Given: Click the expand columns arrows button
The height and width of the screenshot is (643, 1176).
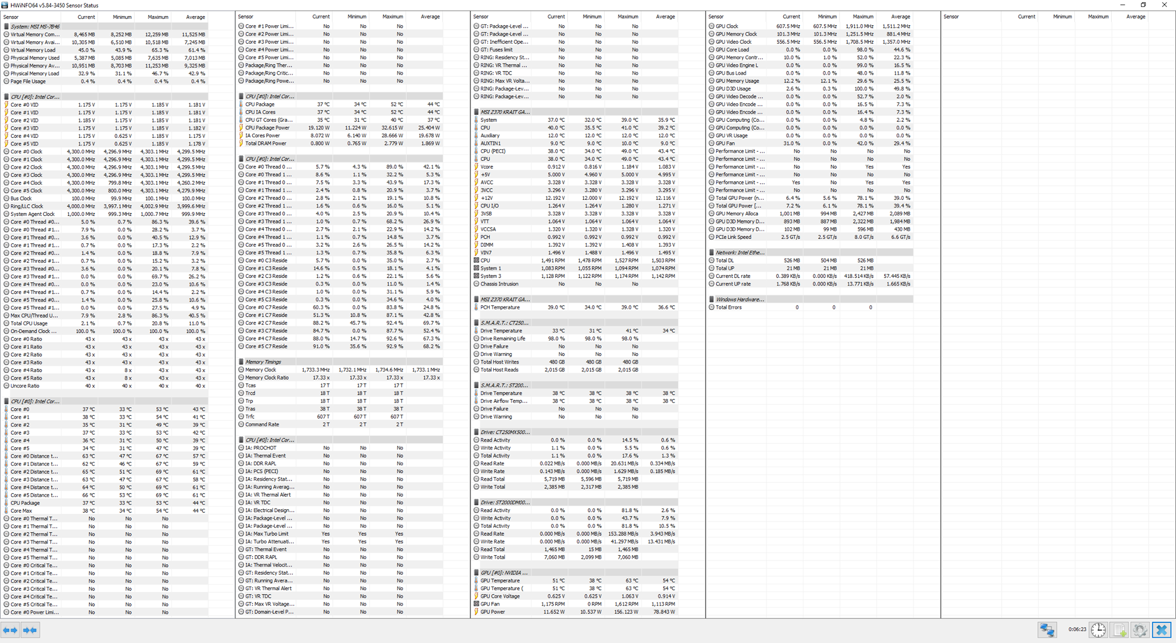Looking at the screenshot, I should point(10,630).
